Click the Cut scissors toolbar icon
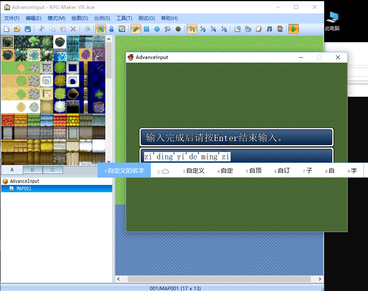This screenshot has height=291, width=368. pos(41,29)
